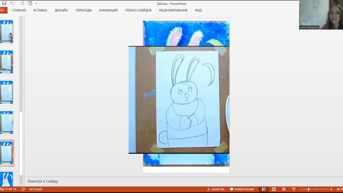Screen dimensions: 343x193
Task: Click the zoom slider handle
Action: (309, 189)
